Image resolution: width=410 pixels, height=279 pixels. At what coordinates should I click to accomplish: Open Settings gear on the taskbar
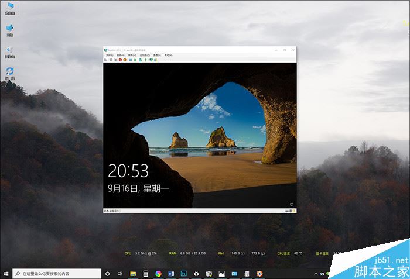click(x=196, y=273)
